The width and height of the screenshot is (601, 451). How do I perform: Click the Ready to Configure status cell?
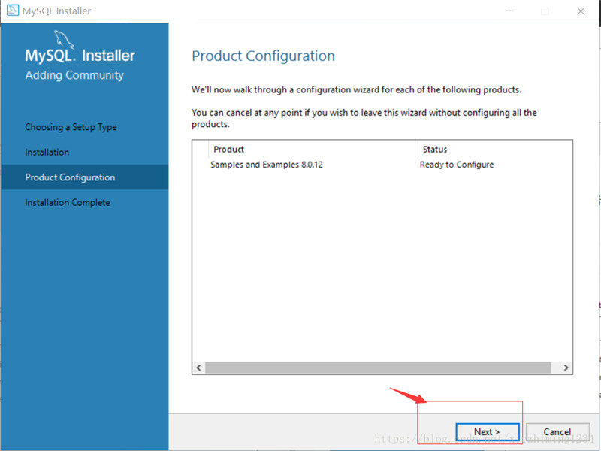457,165
